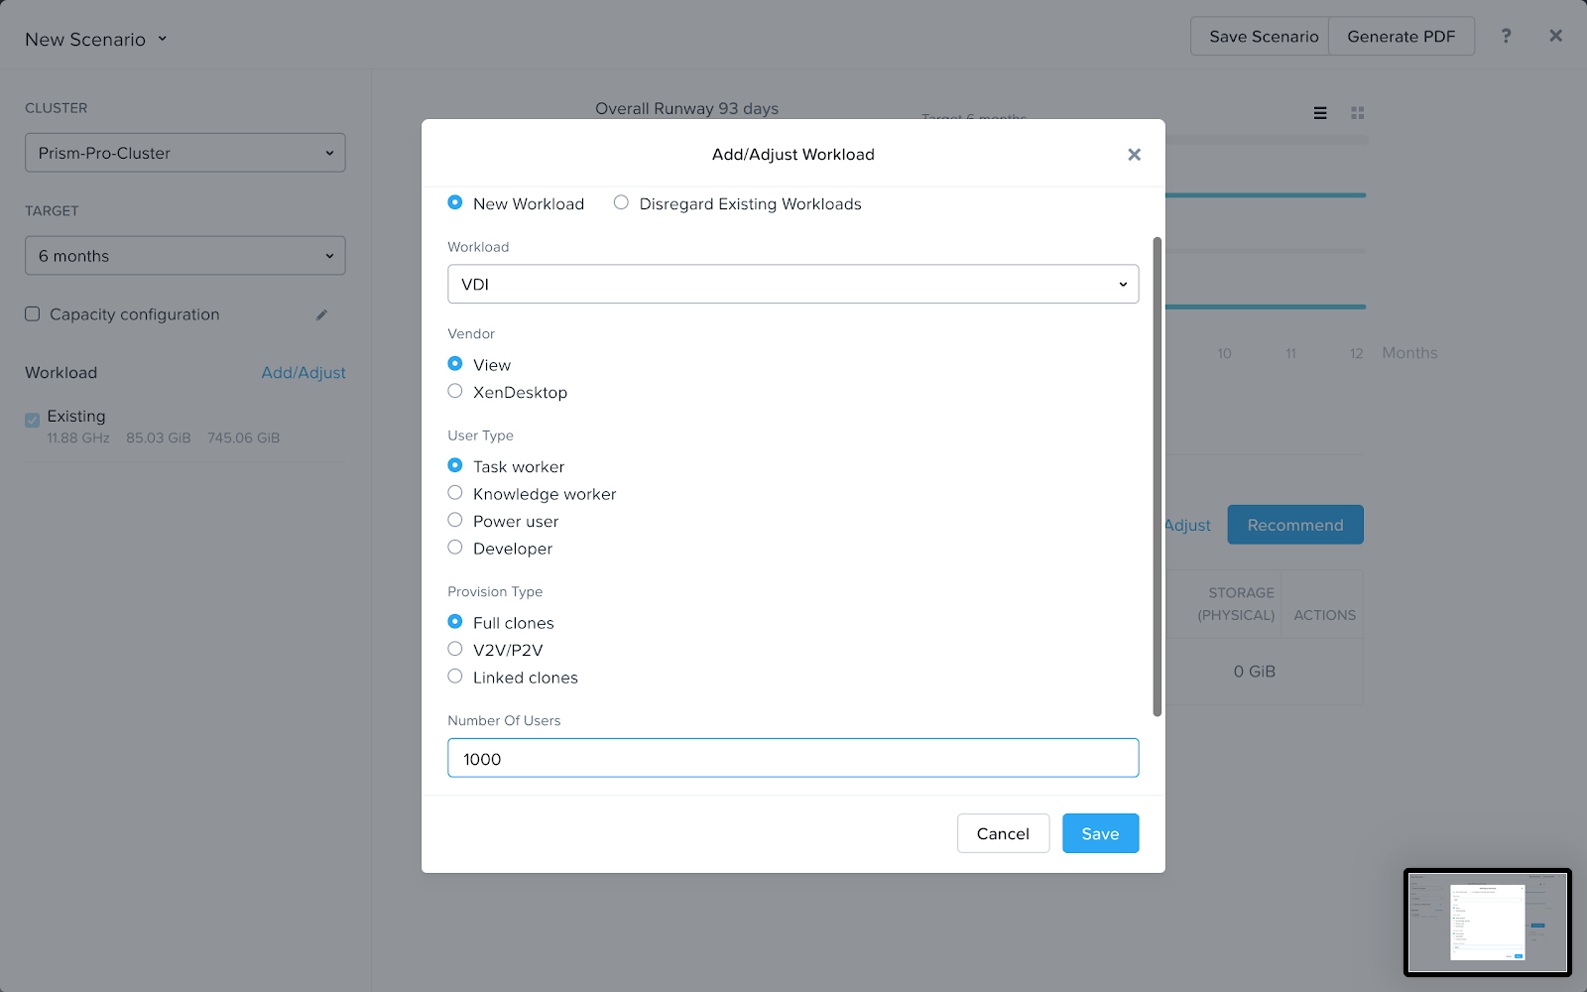Screen dimensions: 1587x992
Task: Click the 745.06 GiB value under Existing
Action: tap(243, 437)
